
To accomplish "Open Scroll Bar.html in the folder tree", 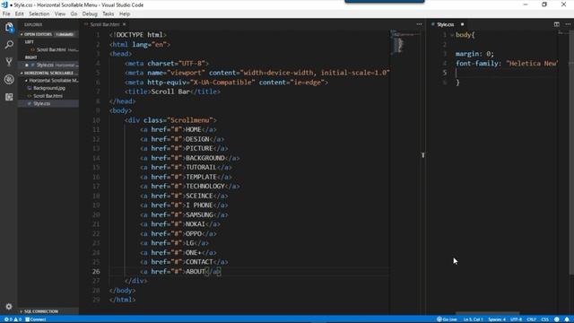I will tap(48, 96).
